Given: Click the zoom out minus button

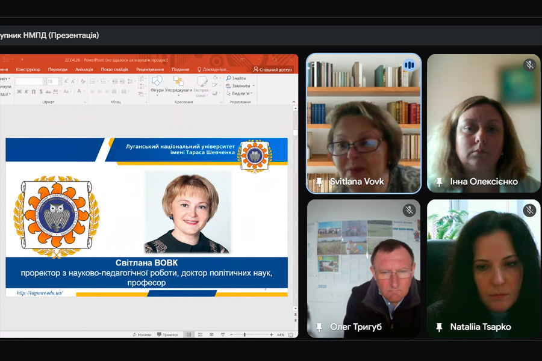Looking at the screenshot, I should pos(231,335).
